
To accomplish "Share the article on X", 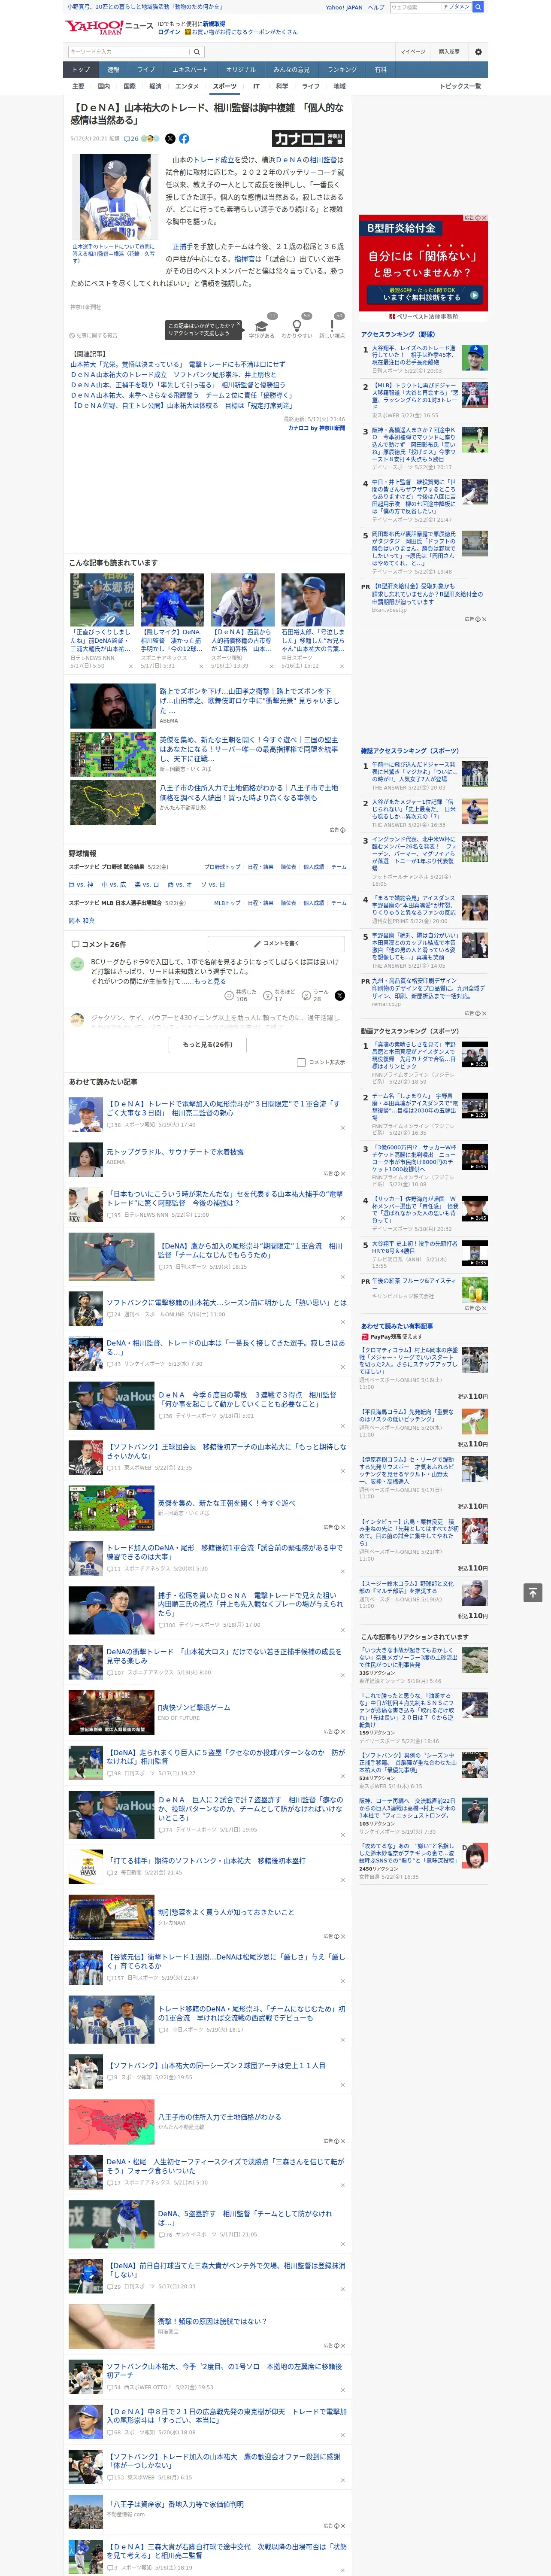I will coord(170,139).
